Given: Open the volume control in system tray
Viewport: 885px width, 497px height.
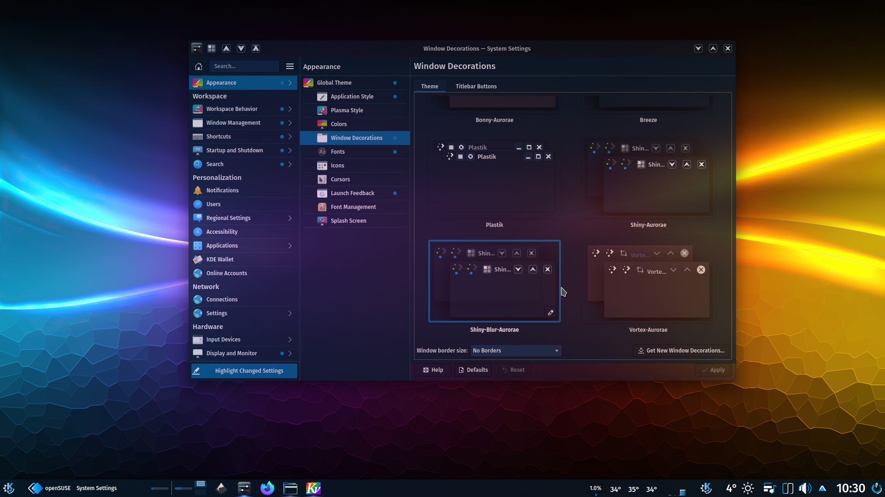Looking at the screenshot, I should pyautogui.click(x=805, y=488).
